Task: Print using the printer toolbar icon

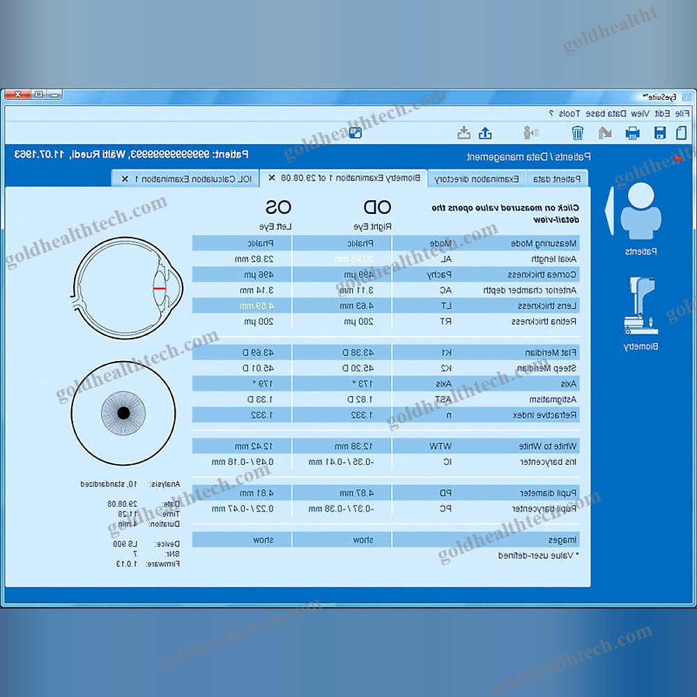Action: 632,133
